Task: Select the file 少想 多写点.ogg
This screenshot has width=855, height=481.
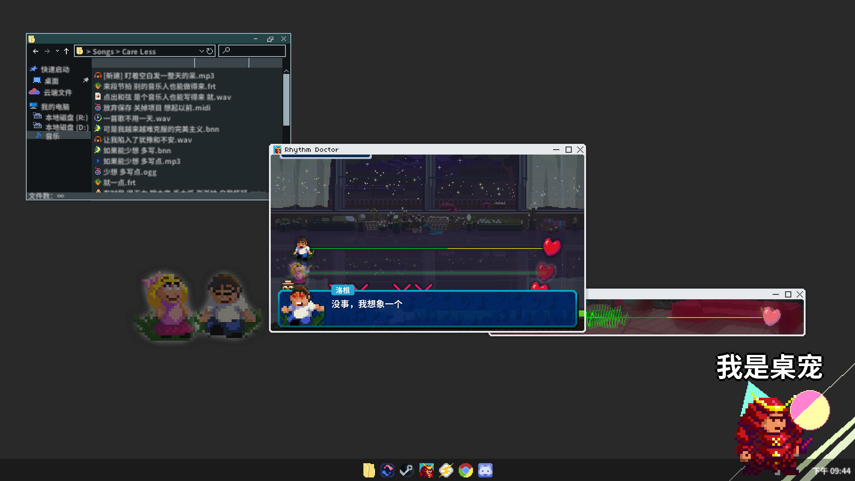Action: pyautogui.click(x=126, y=172)
